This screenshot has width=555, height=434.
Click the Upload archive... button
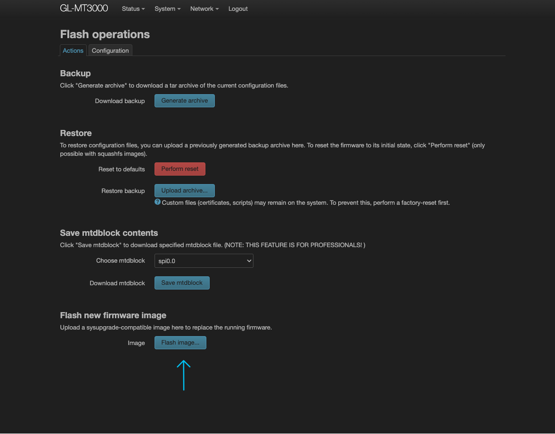pyautogui.click(x=184, y=191)
